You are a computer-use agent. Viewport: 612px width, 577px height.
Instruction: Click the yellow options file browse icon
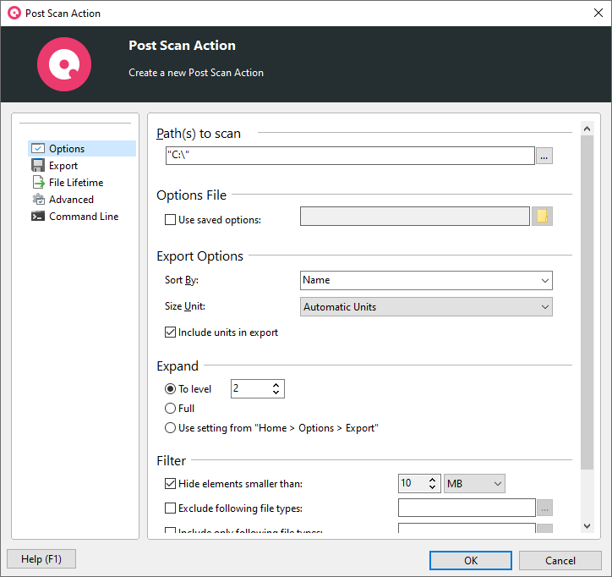point(542,217)
